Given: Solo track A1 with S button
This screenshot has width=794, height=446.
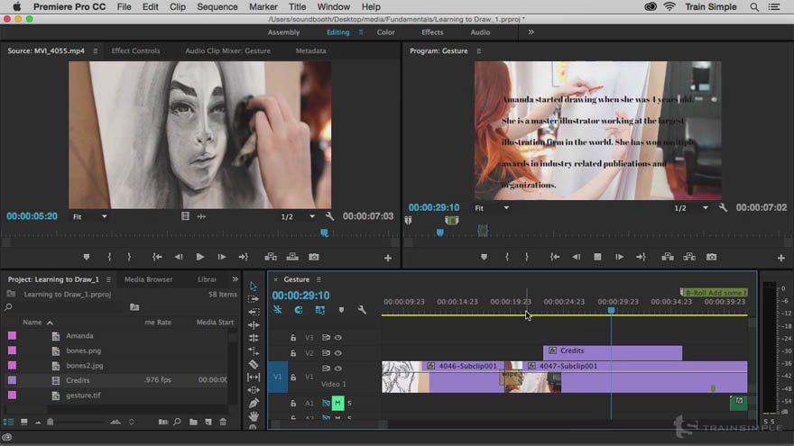Looking at the screenshot, I should point(349,403).
